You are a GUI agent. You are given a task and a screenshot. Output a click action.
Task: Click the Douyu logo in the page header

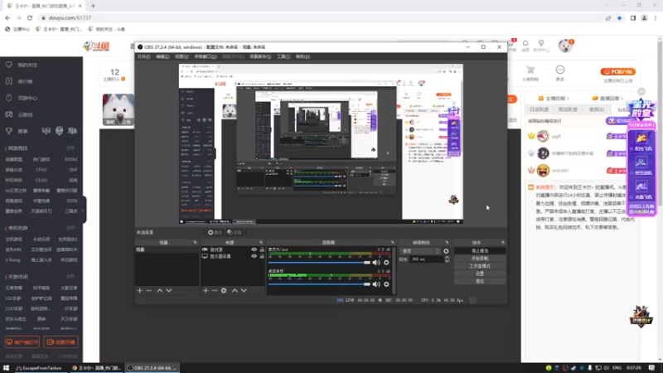point(96,46)
